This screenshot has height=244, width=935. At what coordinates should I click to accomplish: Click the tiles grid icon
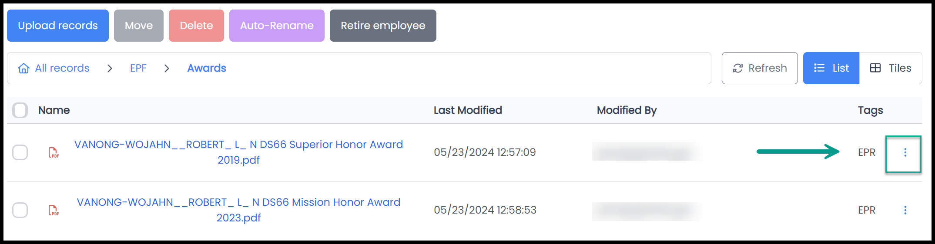tap(875, 68)
